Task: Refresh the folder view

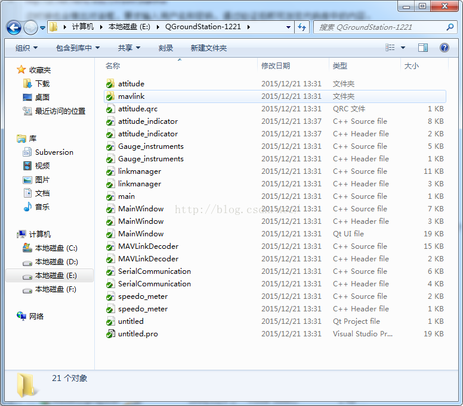Action: [302, 27]
